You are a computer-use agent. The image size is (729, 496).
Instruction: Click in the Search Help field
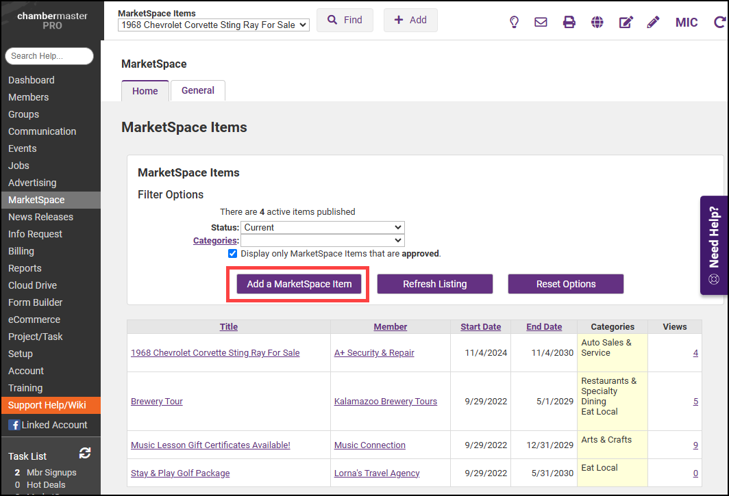(x=49, y=56)
